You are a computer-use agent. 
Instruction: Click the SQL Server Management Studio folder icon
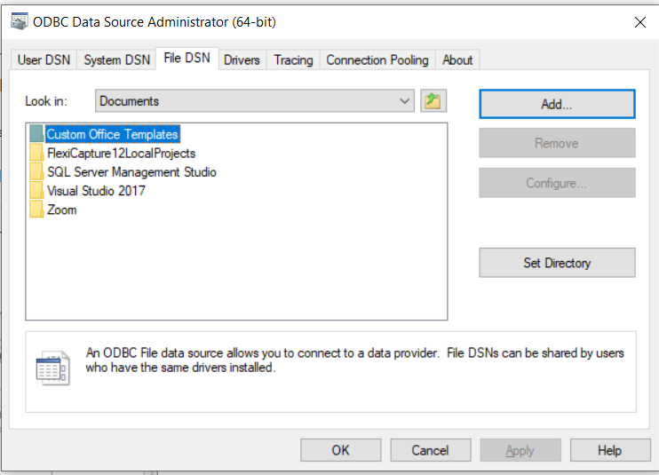[x=36, y=172]
